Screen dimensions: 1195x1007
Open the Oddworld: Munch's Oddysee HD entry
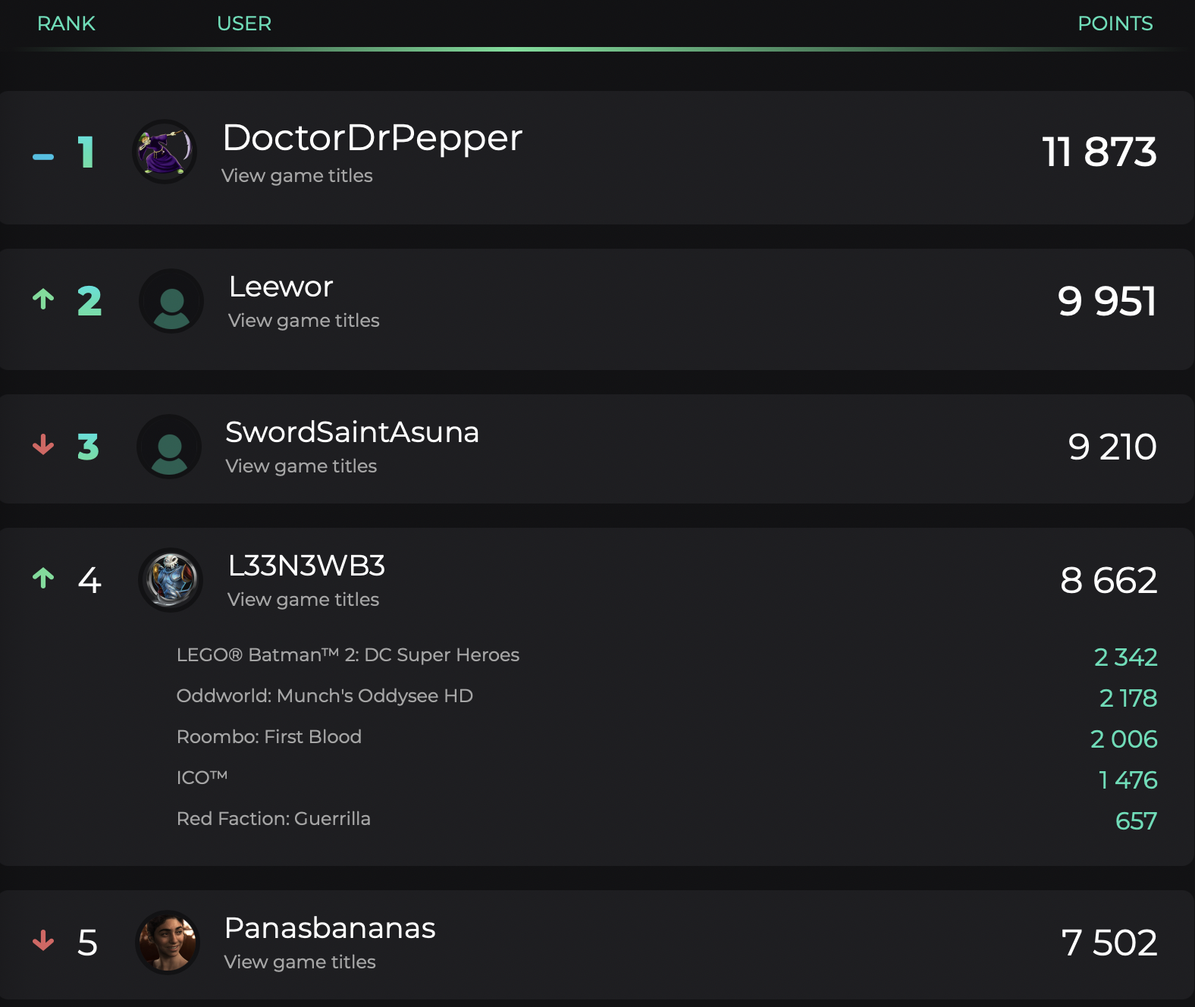(325, 696)
